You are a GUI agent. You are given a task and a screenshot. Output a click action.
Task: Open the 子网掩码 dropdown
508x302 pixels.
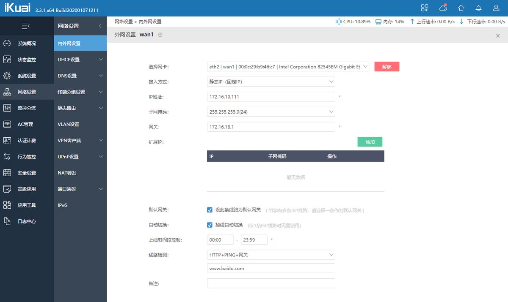[271, 112]
